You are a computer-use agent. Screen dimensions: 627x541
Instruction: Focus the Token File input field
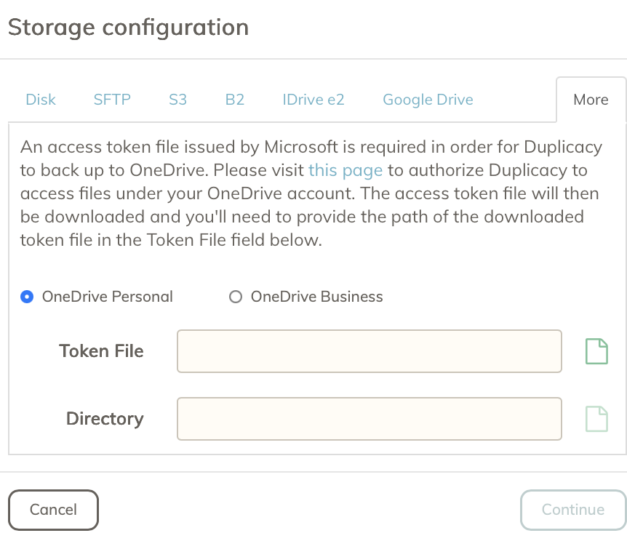(370, 351)
